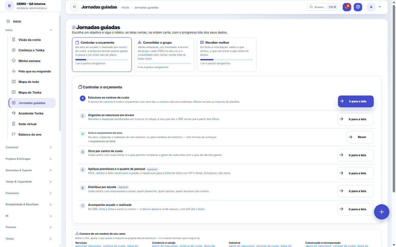Image resolution: width=396 pixels, height=247 pixels.
Task: Click Ir para a tela for Acompanhe orçado × realizado
Action: 355,209
